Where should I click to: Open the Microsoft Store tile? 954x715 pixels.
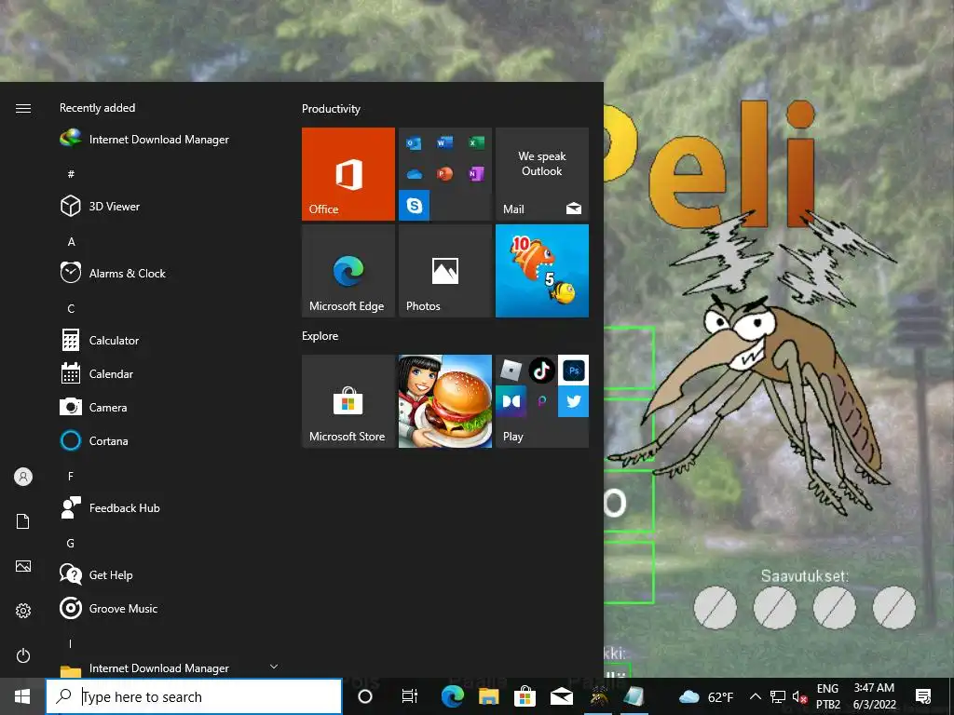point(348,401)
